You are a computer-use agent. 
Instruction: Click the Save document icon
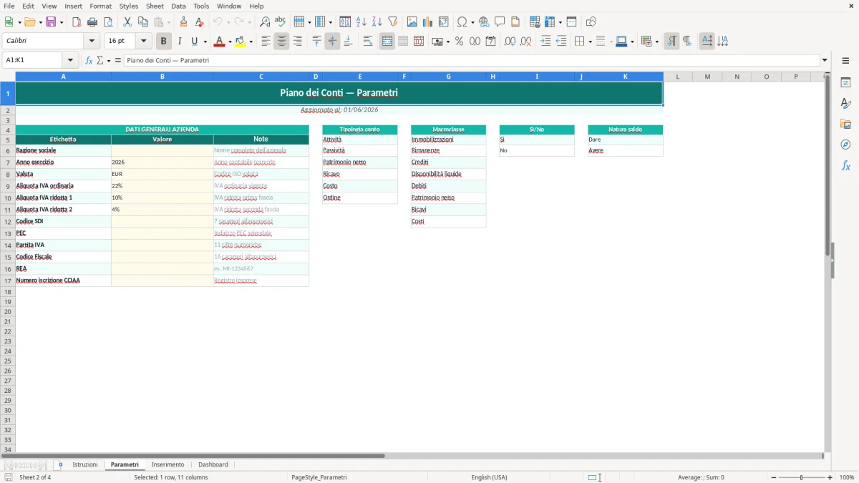pos(51,22)
